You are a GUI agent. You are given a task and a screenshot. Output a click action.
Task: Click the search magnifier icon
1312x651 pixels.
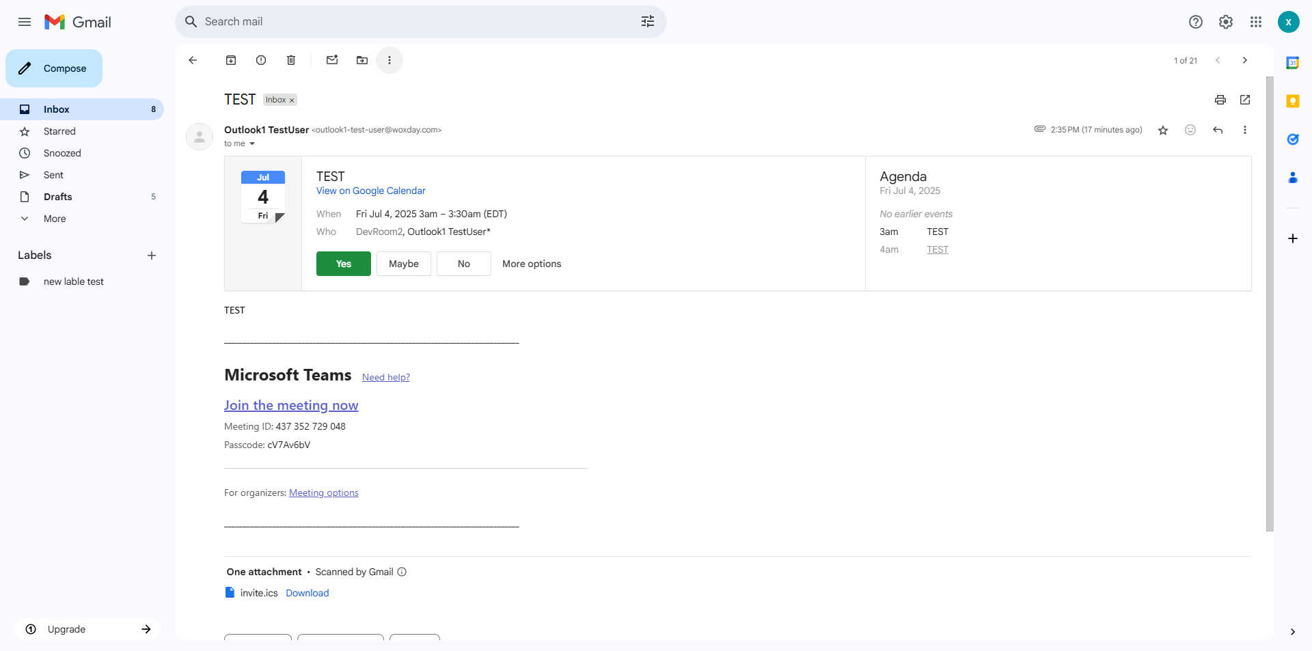click(x=191, y=22)
